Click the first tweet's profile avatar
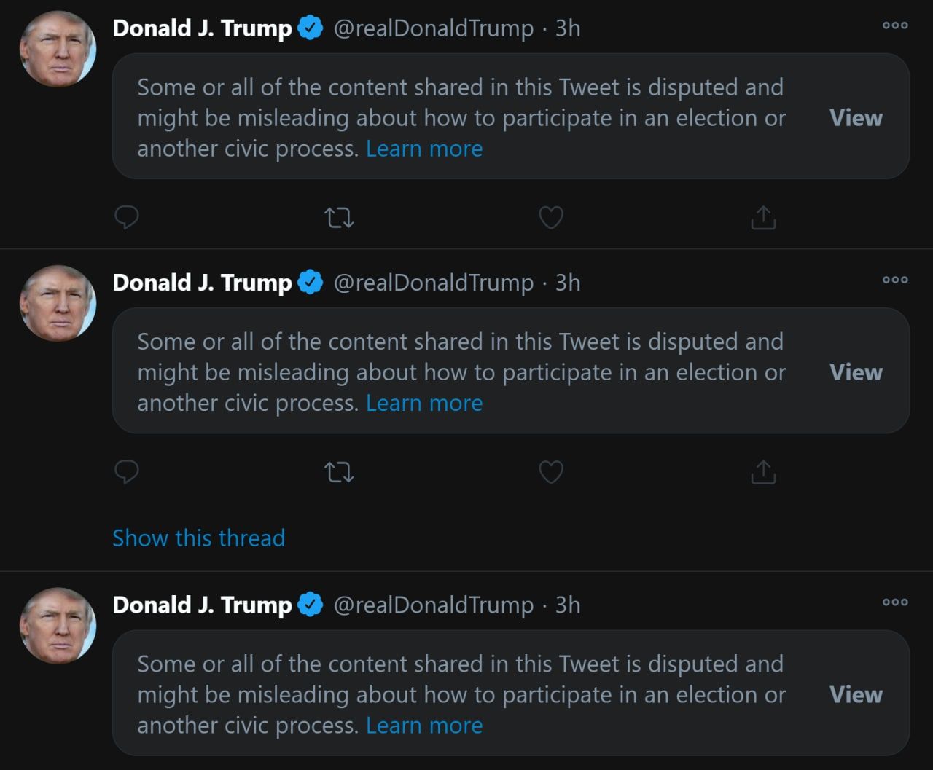933x770 pixels. tap(58, 49)
